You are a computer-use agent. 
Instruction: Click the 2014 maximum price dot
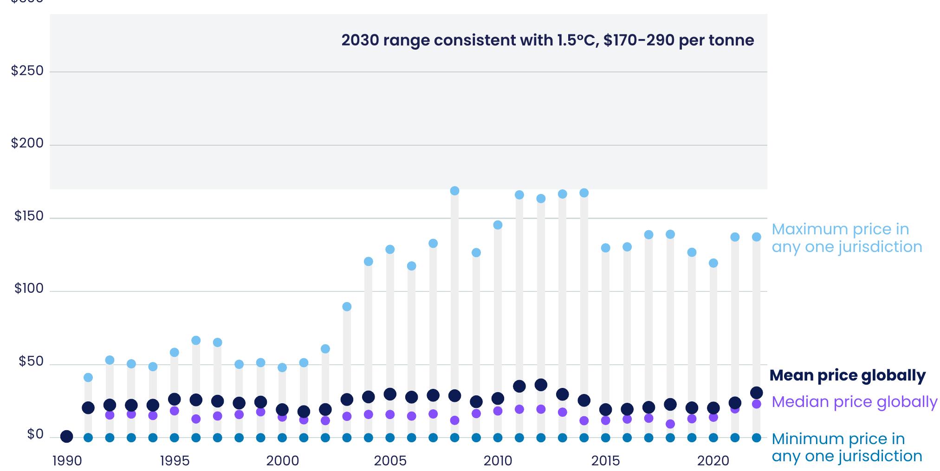[584, 193]
